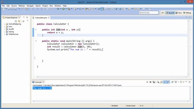
Task: Collapse the sum method fold marker
Action: (36, 30)
